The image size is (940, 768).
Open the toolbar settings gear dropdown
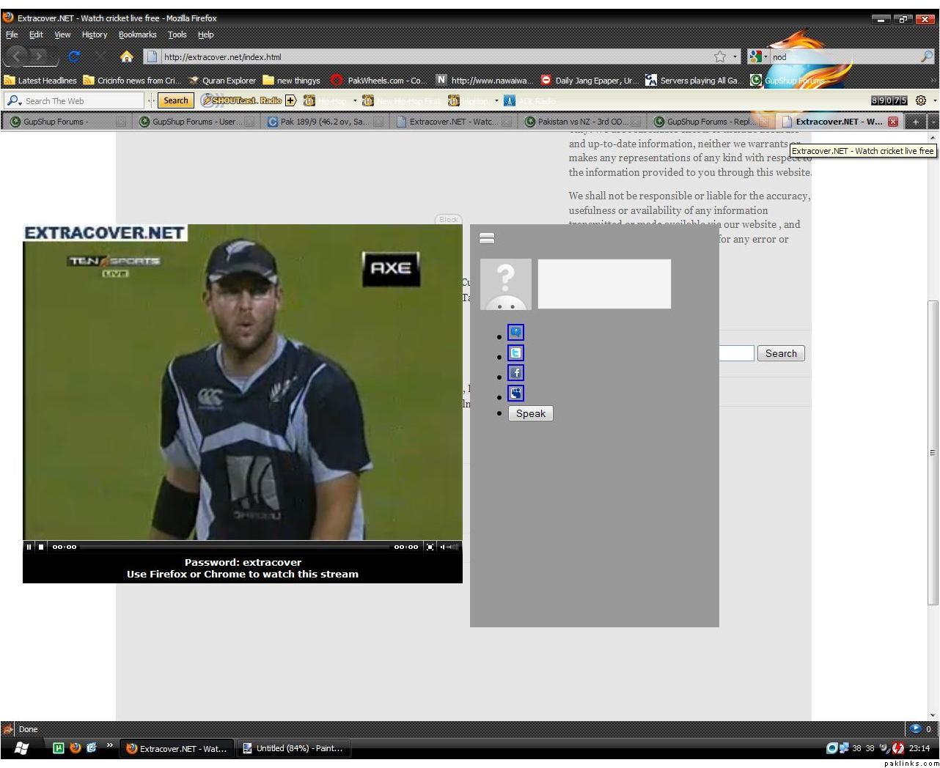[924, 100]
